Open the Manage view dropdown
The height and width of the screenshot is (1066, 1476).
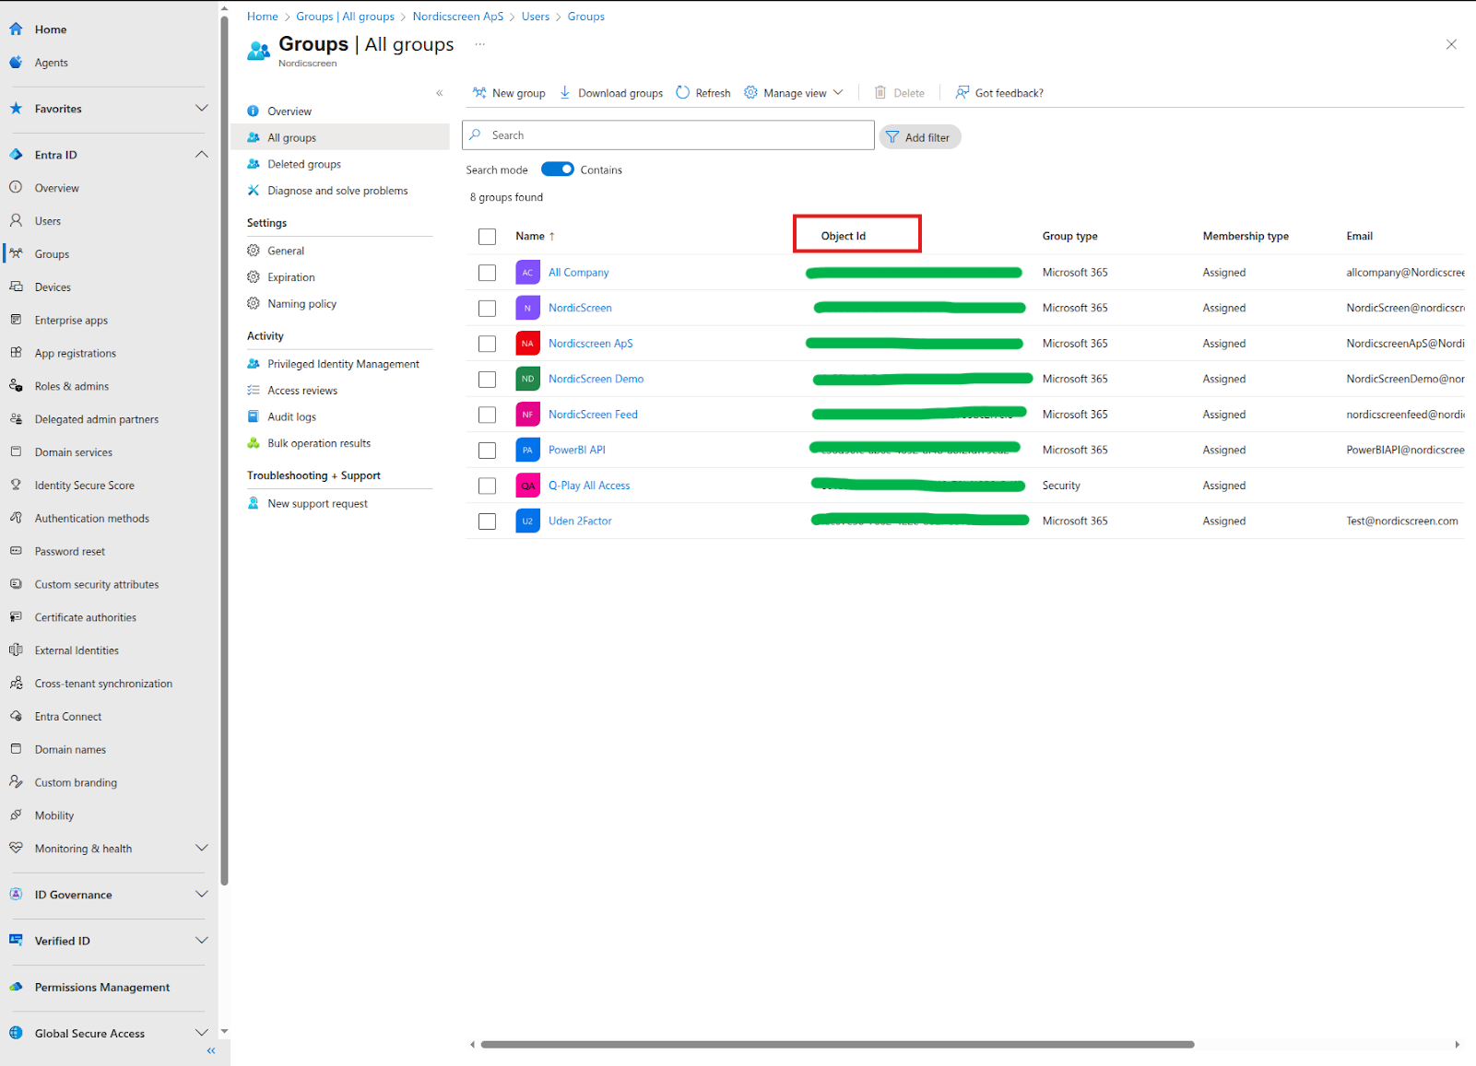[x=794, y=93]
